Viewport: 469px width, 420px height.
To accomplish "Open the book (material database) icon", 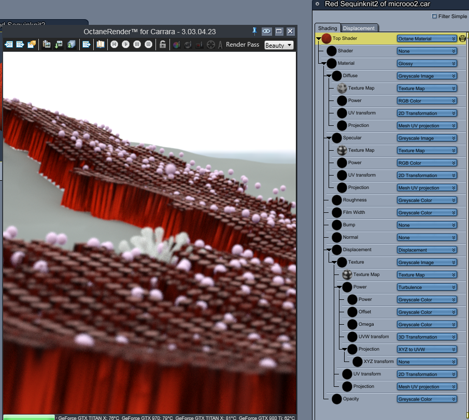I will tap(100, 45).
